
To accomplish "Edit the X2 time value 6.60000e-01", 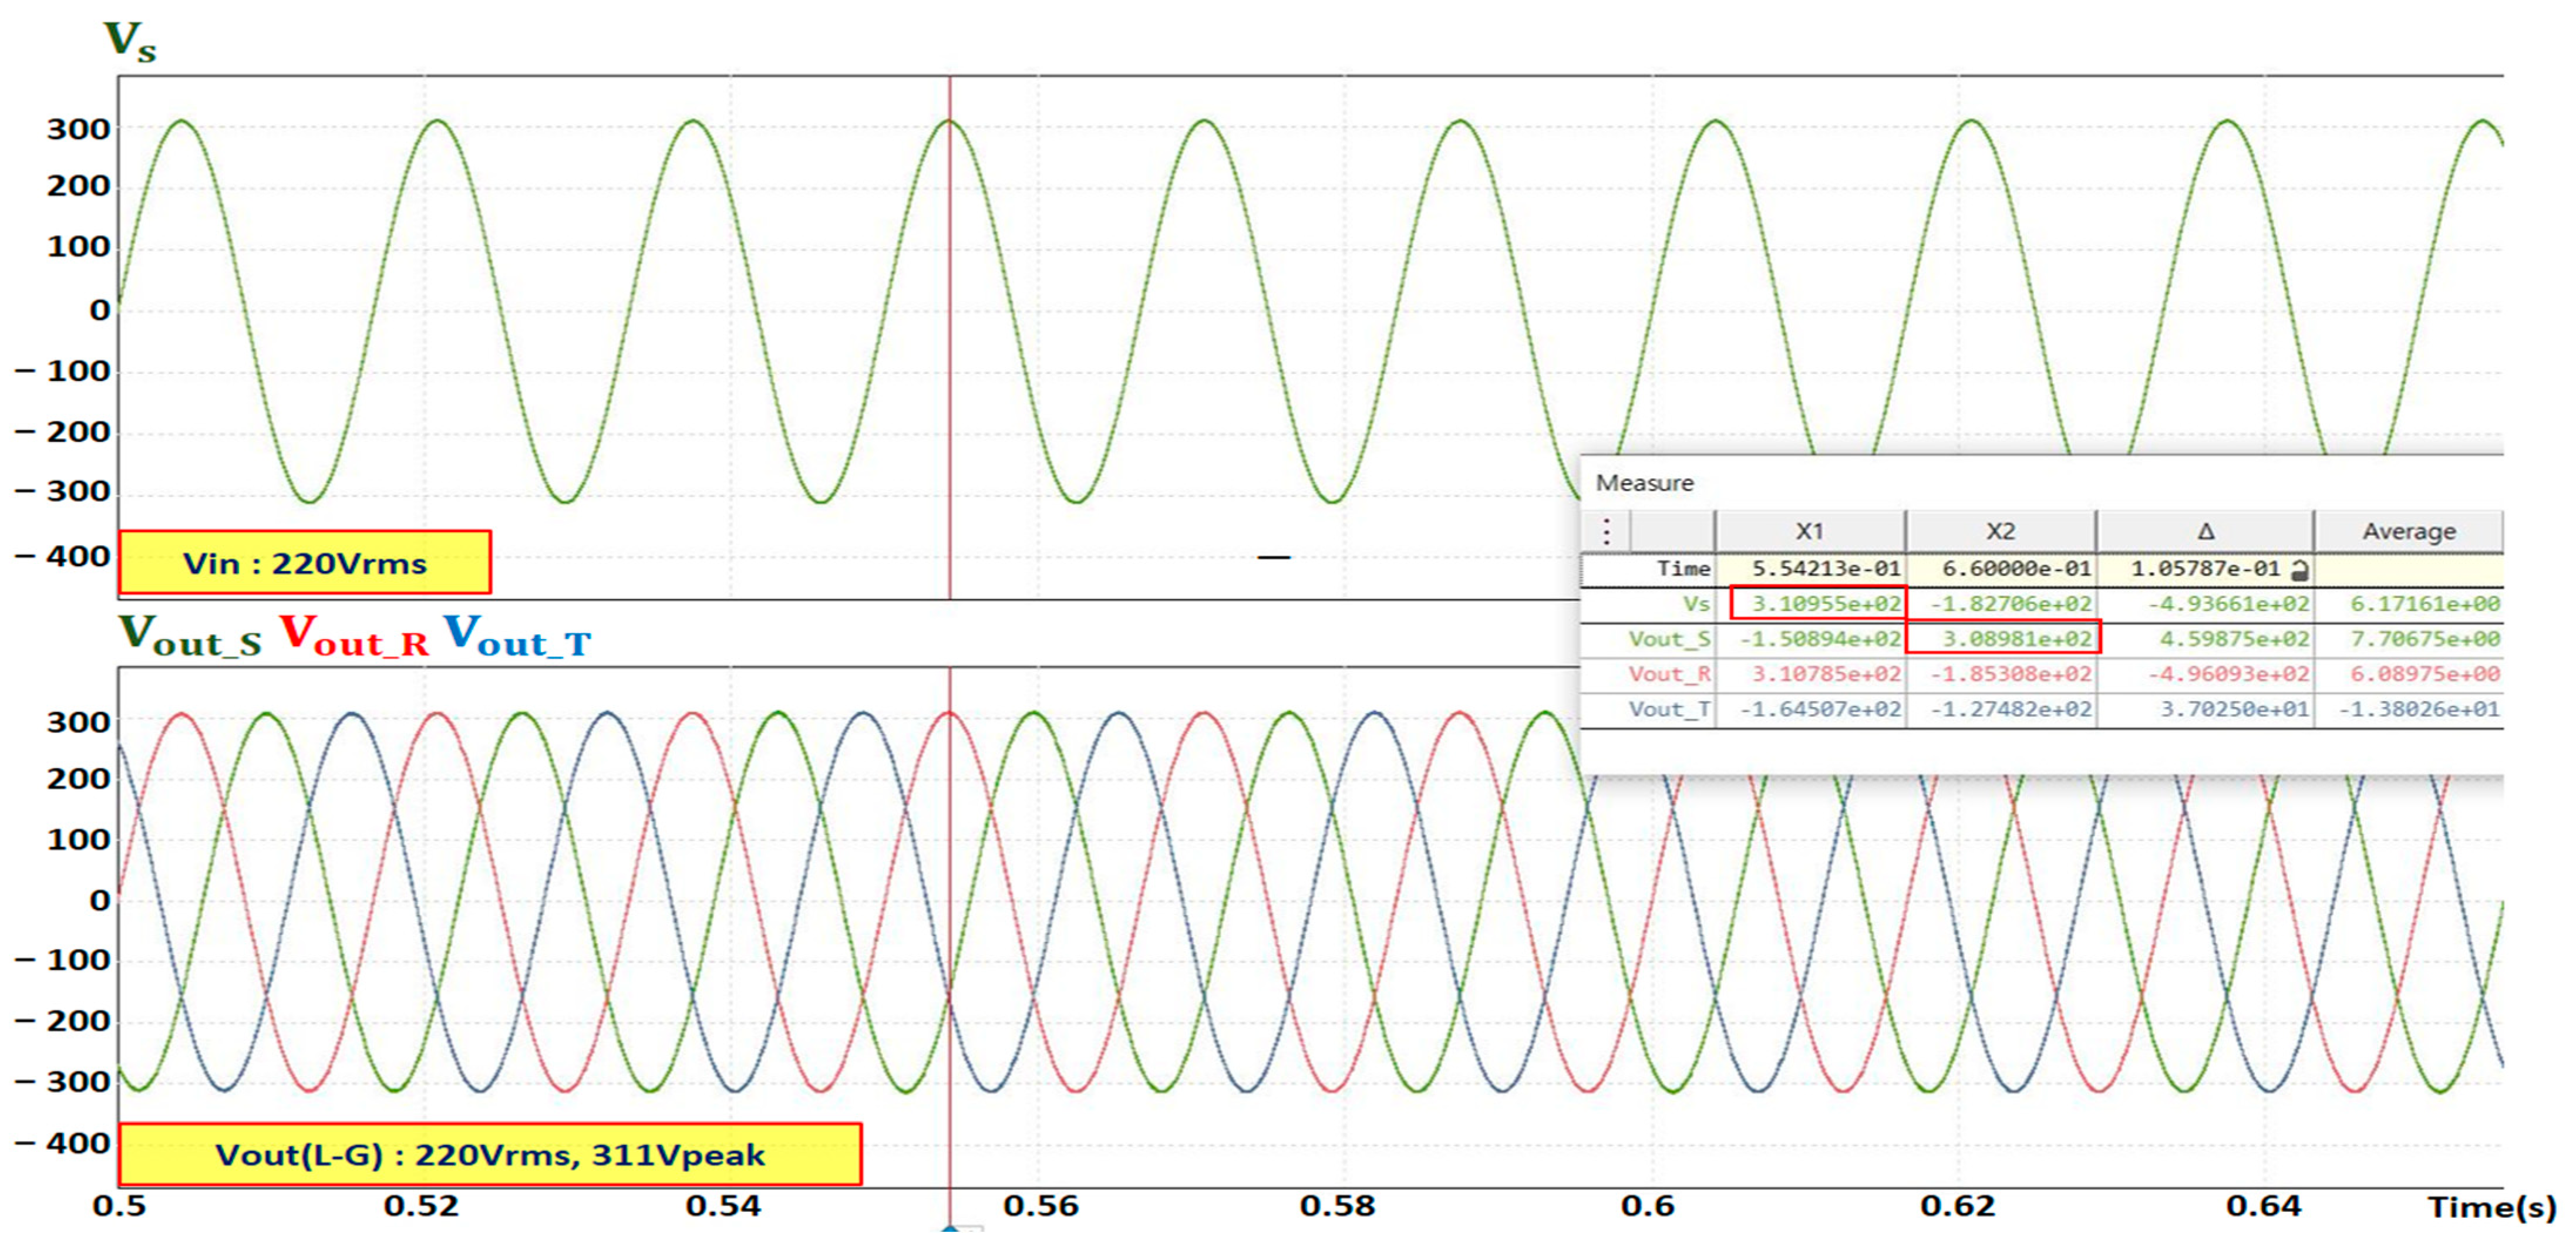I will (x=2015, y=569).
